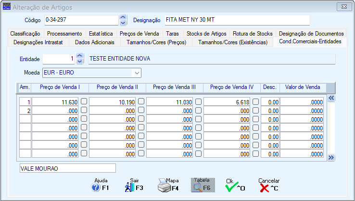355x201 pixels.
Task: Open the Dados Adicionais tab
Action: (x=95, y=42)
